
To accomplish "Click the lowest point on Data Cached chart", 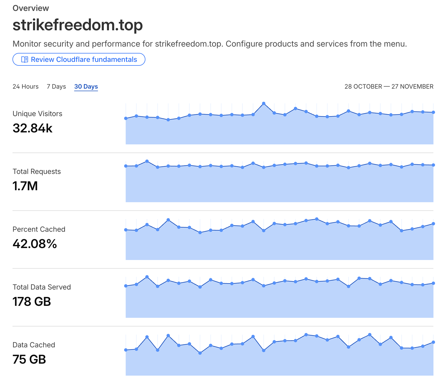I will click(x=200, y=353).
